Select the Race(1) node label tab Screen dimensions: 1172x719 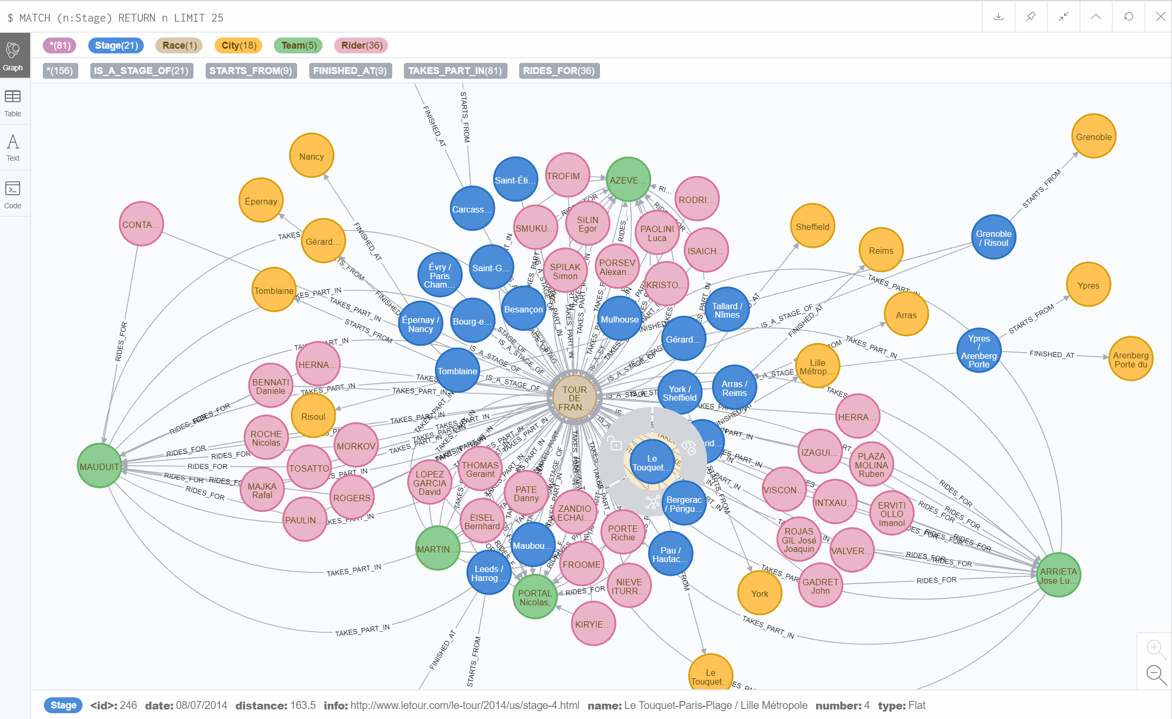click(x=178, y=45)
